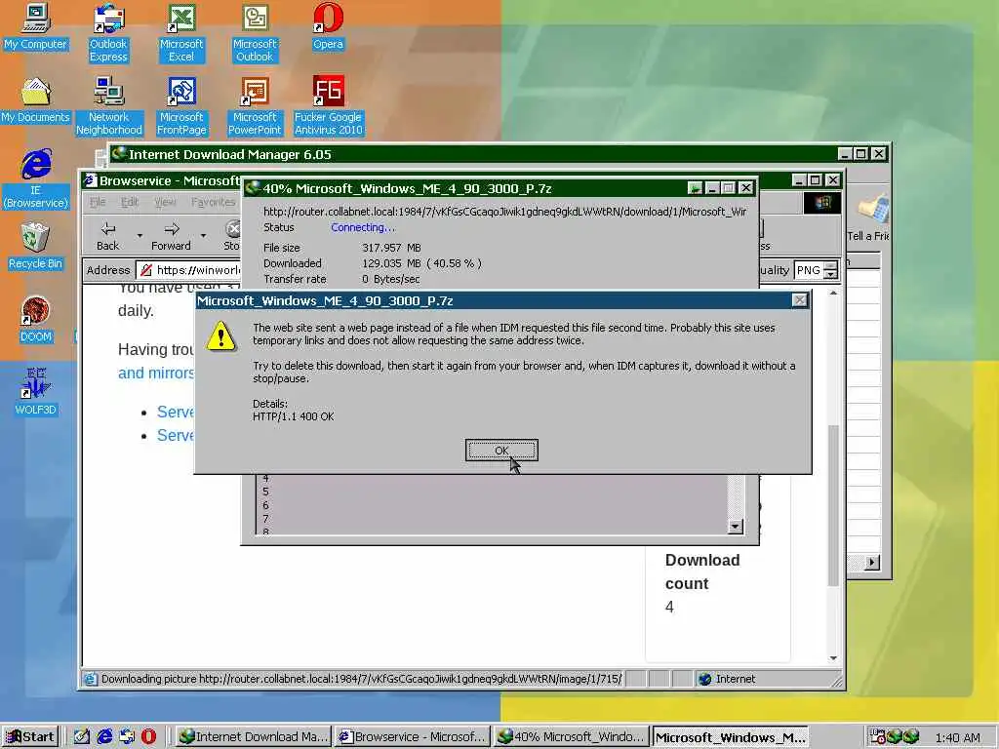
Task: Launch the Opera desktop shortcut
Action: (328, 26)
